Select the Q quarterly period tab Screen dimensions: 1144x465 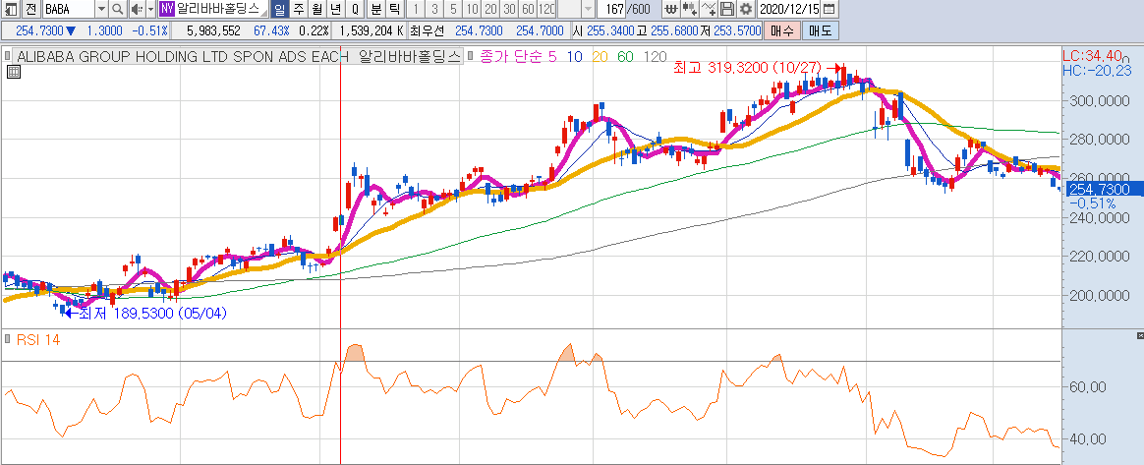coord(355,10)
